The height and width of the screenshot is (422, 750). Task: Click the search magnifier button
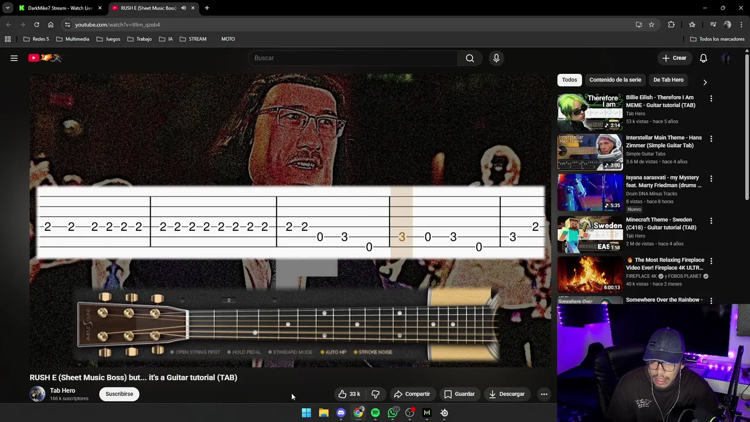pos(470,58)
